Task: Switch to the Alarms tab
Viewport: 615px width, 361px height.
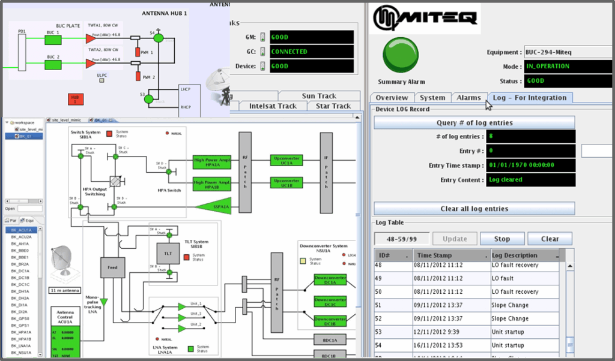Action: 468,98
